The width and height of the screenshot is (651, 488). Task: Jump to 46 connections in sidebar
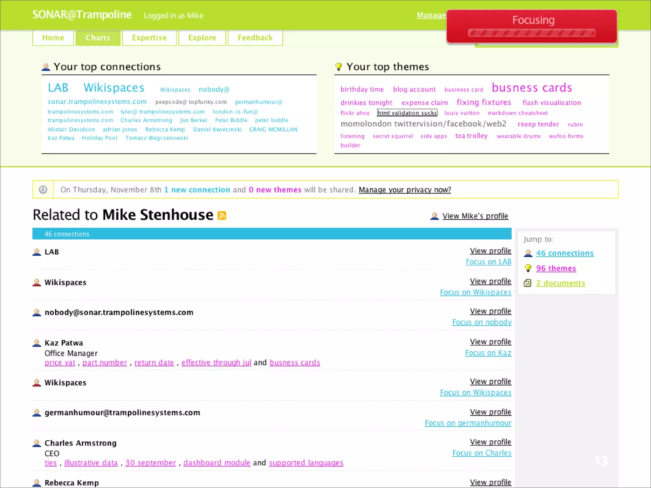565,253
